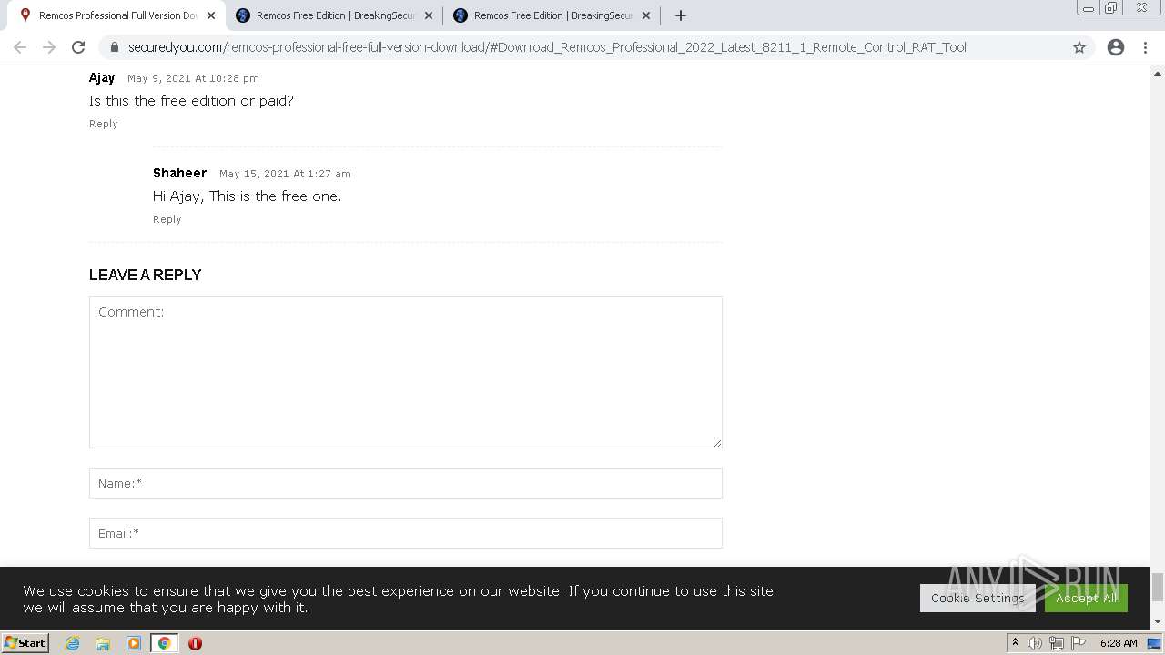
Task: Open the volume control in tray
Action: pos(1035,643)
